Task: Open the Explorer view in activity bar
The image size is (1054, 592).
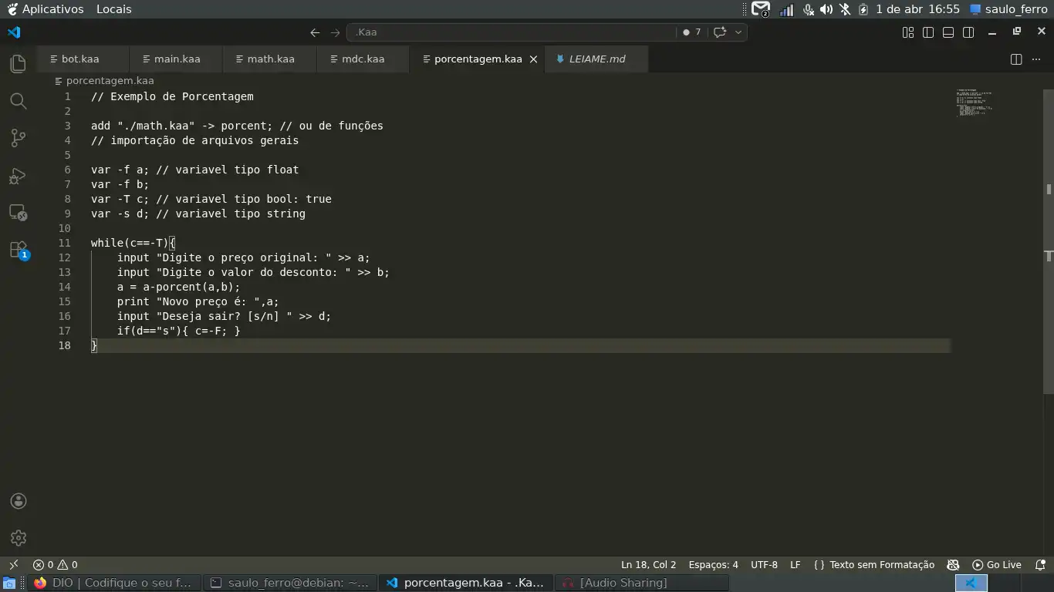Action: point(18,64)
